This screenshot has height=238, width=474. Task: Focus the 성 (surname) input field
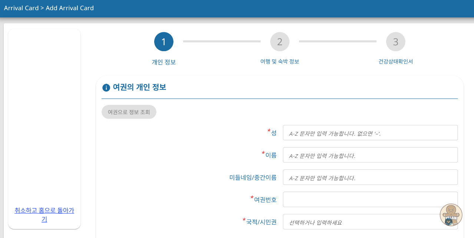370,133
